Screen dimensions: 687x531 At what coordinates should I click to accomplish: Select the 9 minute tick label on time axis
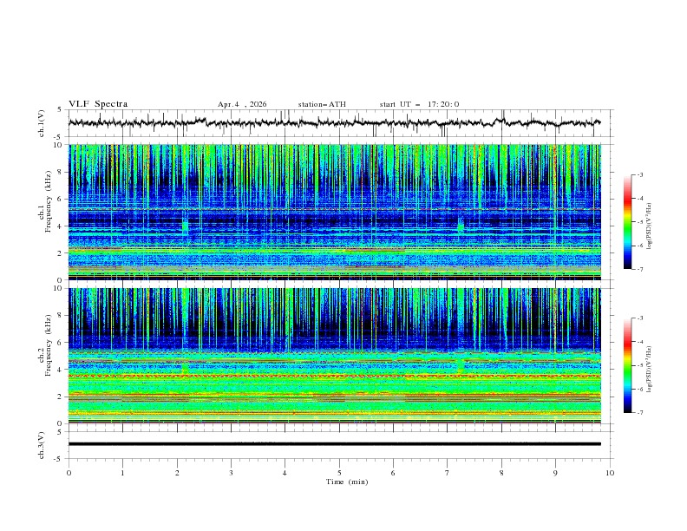click(x=555, y=473)
